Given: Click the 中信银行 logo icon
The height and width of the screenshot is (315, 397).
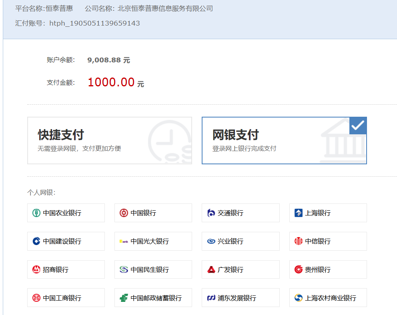Looking at the screenshot, I should [x=299, y=241].
